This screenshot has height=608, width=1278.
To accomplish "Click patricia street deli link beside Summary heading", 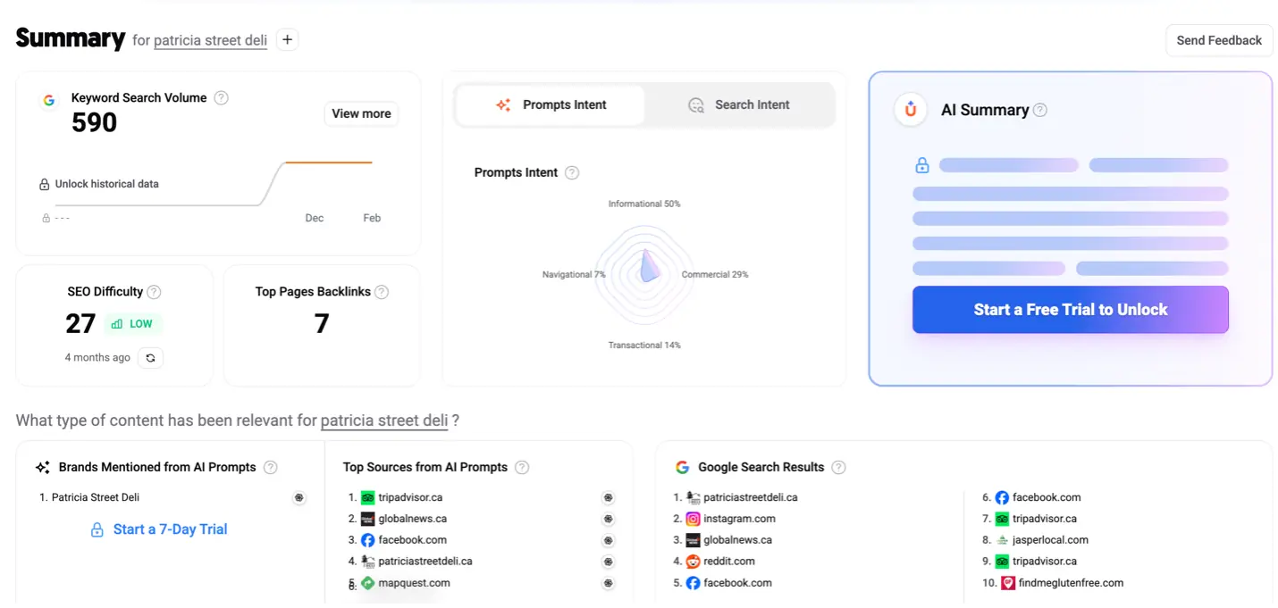I will click(210, 41).
